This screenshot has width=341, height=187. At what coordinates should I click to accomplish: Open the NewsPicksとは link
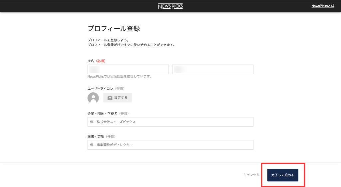pos(323,6)
